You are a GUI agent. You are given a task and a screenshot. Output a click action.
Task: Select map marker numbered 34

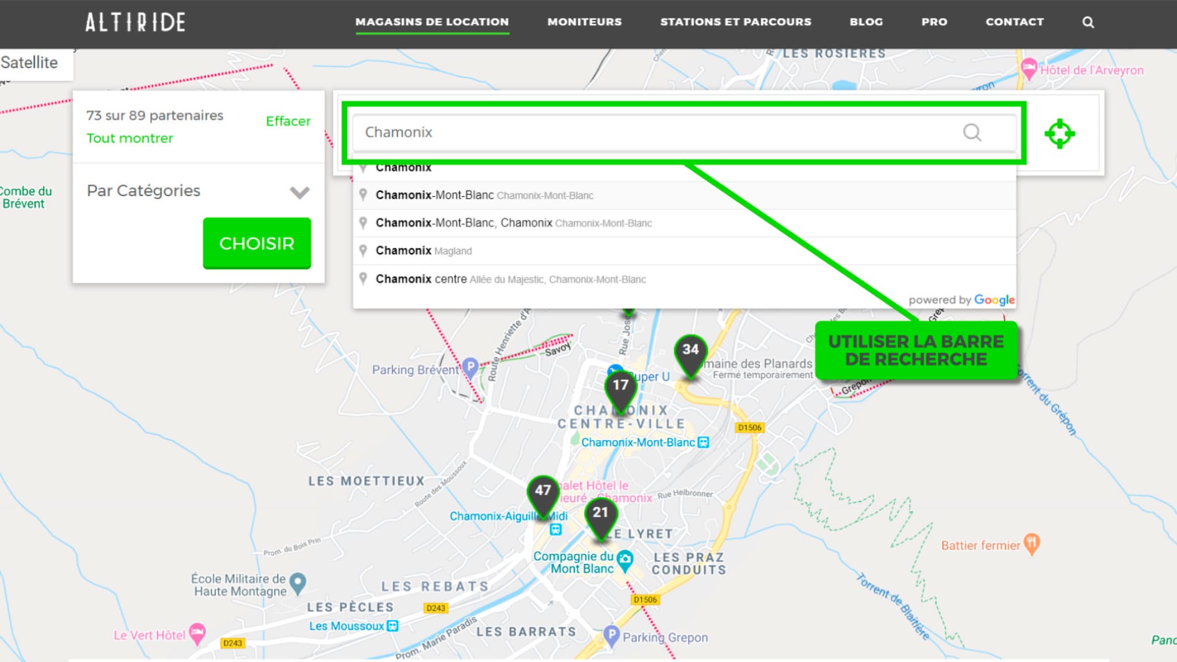(691, 356)
